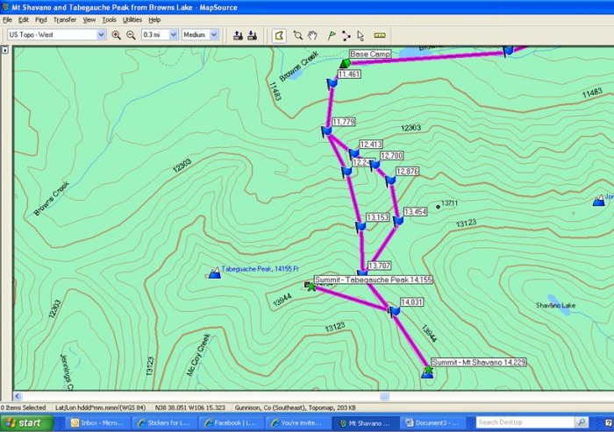Screen dimensions: 614x432
Task: Open the File menu
Action: (x=7, y=19)
